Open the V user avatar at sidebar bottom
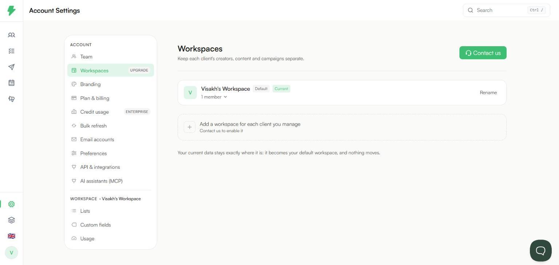559x265 pixels. [11, 253]
